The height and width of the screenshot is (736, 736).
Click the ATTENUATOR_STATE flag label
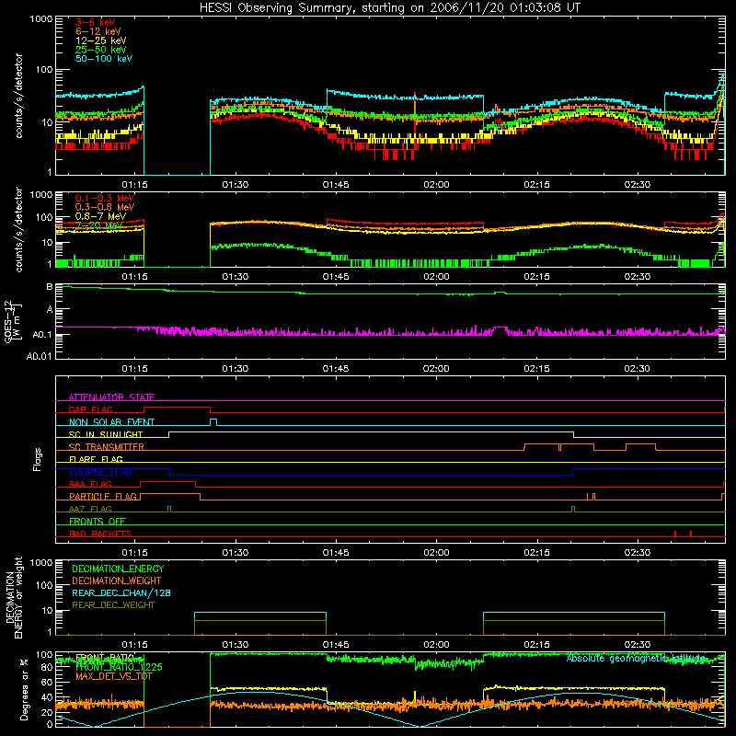click(111, 397)
